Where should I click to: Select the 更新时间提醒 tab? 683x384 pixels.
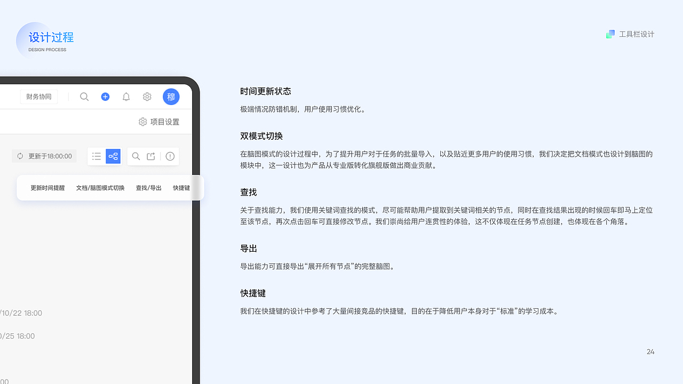tap(47, 188)
